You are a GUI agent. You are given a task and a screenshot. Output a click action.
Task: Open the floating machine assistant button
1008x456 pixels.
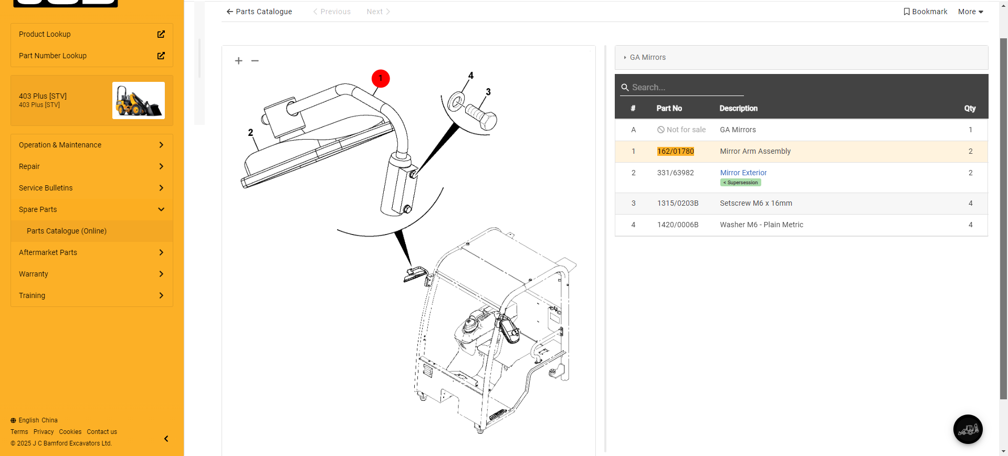968,429
